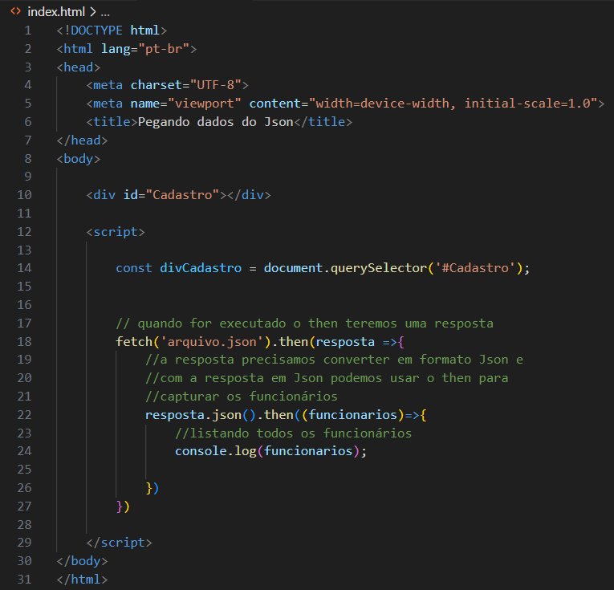Click the comment "listando todos os funcionários"
The width and height of the screenshot is (614, 590).
tap(293, 433)
